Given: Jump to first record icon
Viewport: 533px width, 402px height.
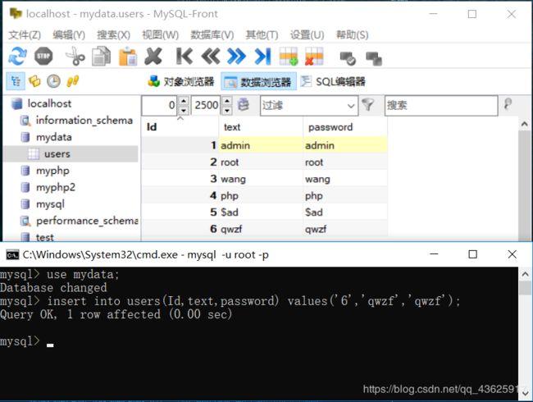Looking at the screenshot, I should [184, 56].
